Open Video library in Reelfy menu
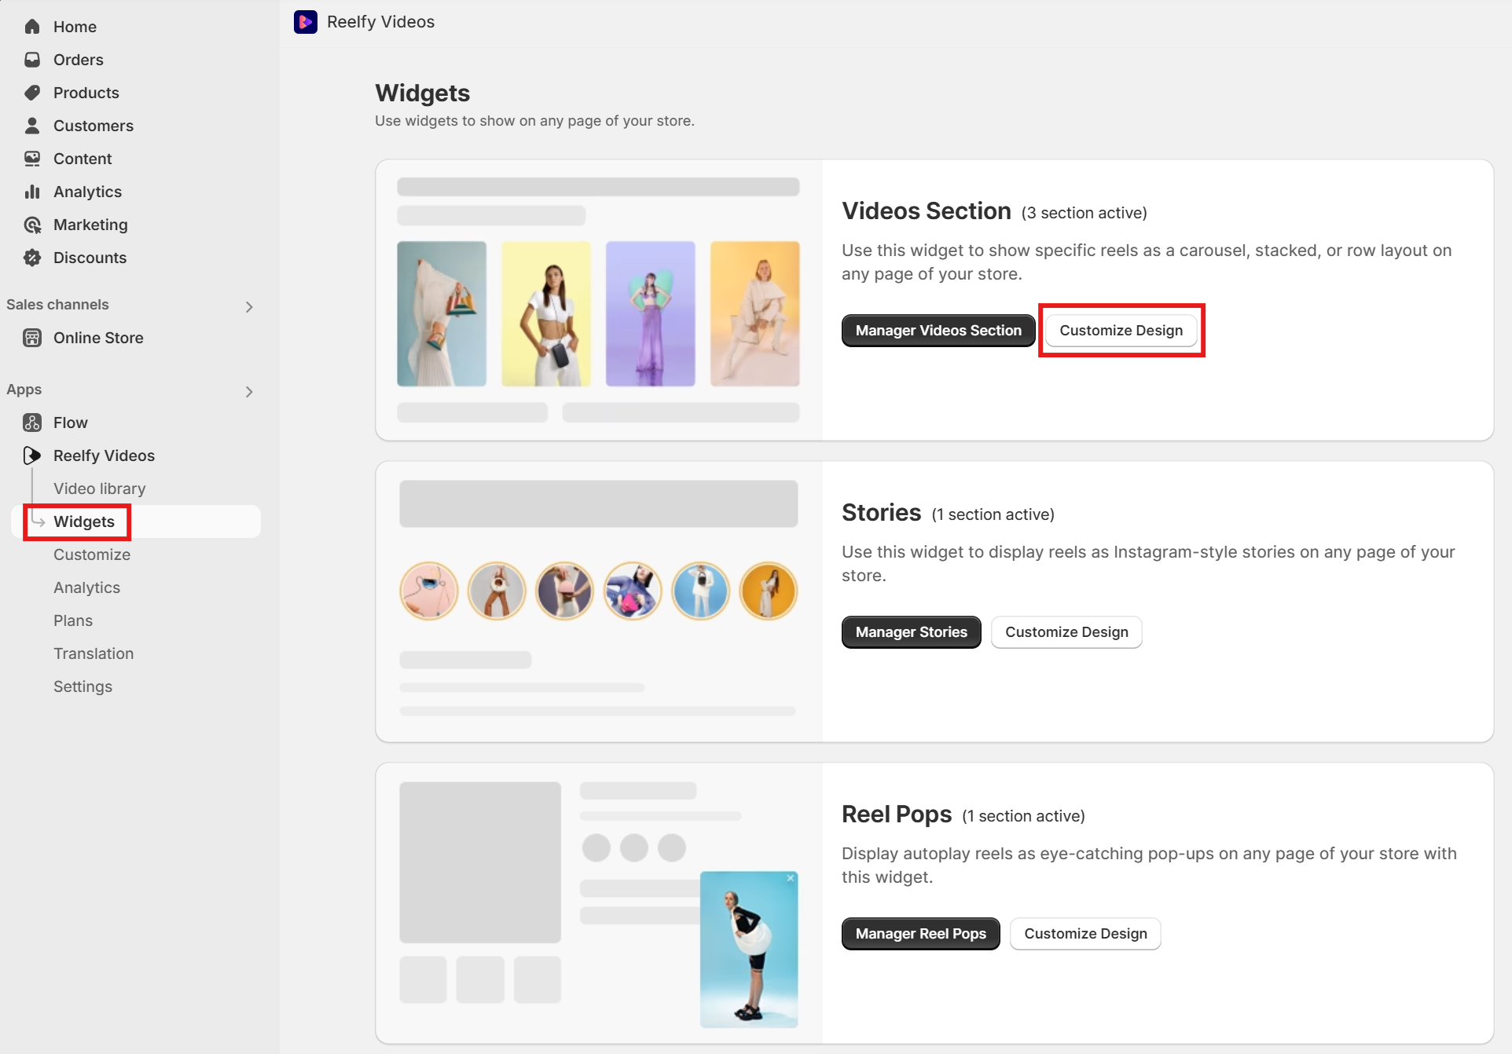This screenshot has width=1512, height=1054. [x=100, y=489]
